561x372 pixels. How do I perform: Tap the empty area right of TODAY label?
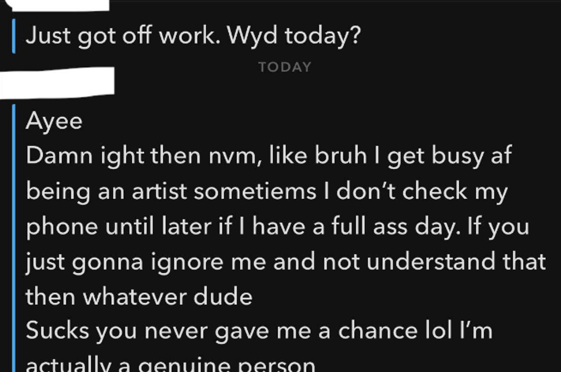[x=431, y=67]
